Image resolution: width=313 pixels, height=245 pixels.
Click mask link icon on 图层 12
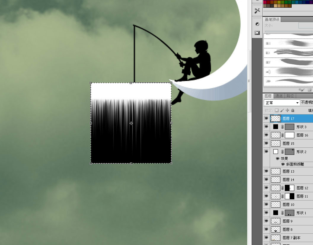click(x=282, y=188)
